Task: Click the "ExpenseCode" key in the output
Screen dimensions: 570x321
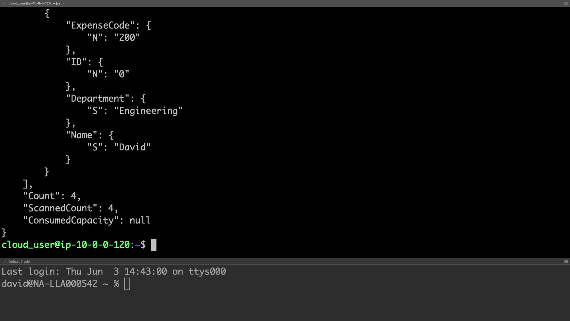Action: (100, 26)
